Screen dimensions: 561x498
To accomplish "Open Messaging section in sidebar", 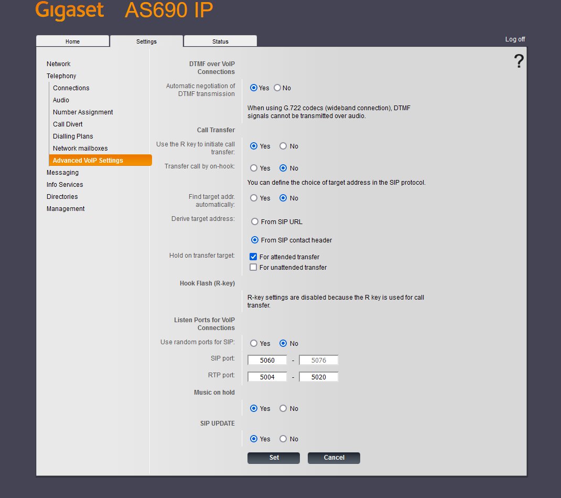I will pos(62,173).
